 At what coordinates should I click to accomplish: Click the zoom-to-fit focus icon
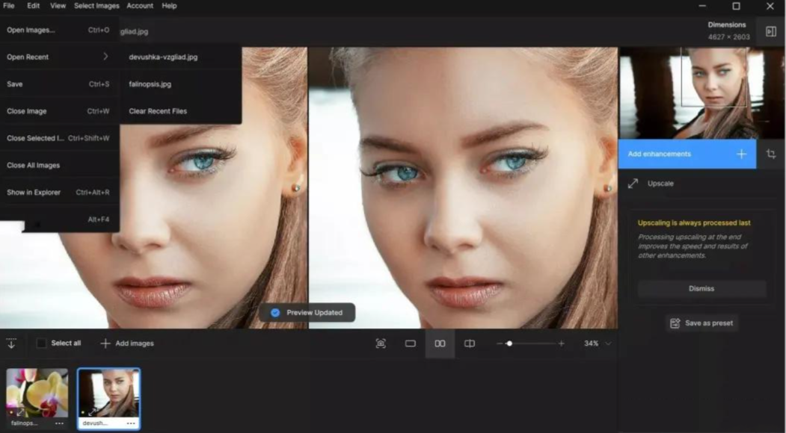click(381, 343)
